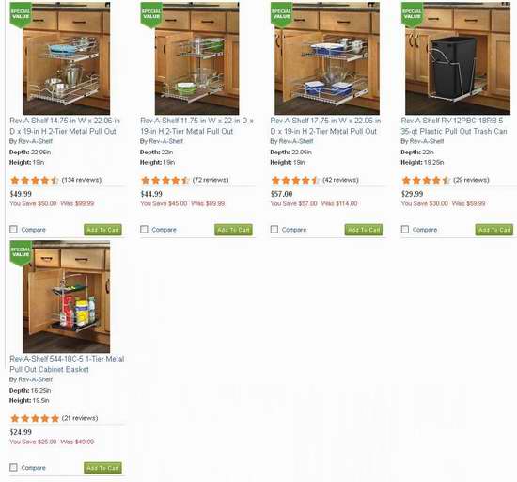The image size is (517, 482).
Task: View the cleaning supplies cabinet basket image
Action: [67, 297]
